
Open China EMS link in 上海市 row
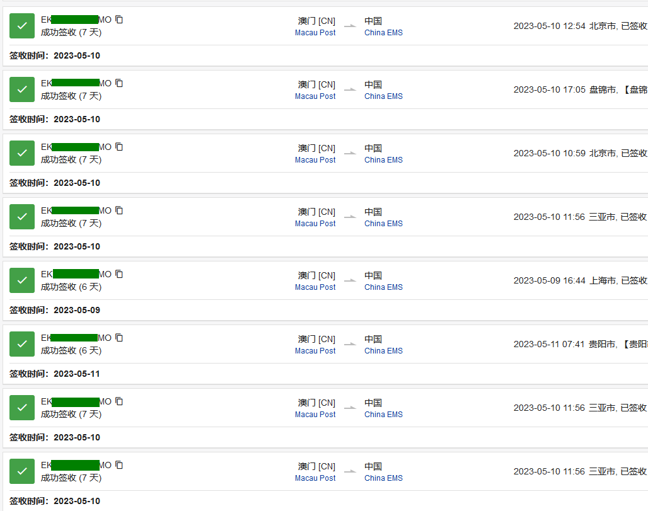pos(383,287)
